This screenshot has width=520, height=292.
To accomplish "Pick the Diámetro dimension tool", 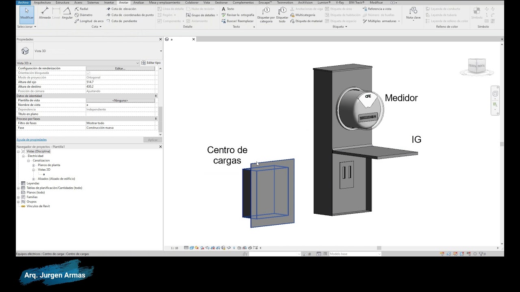I will tap(83, 15).
